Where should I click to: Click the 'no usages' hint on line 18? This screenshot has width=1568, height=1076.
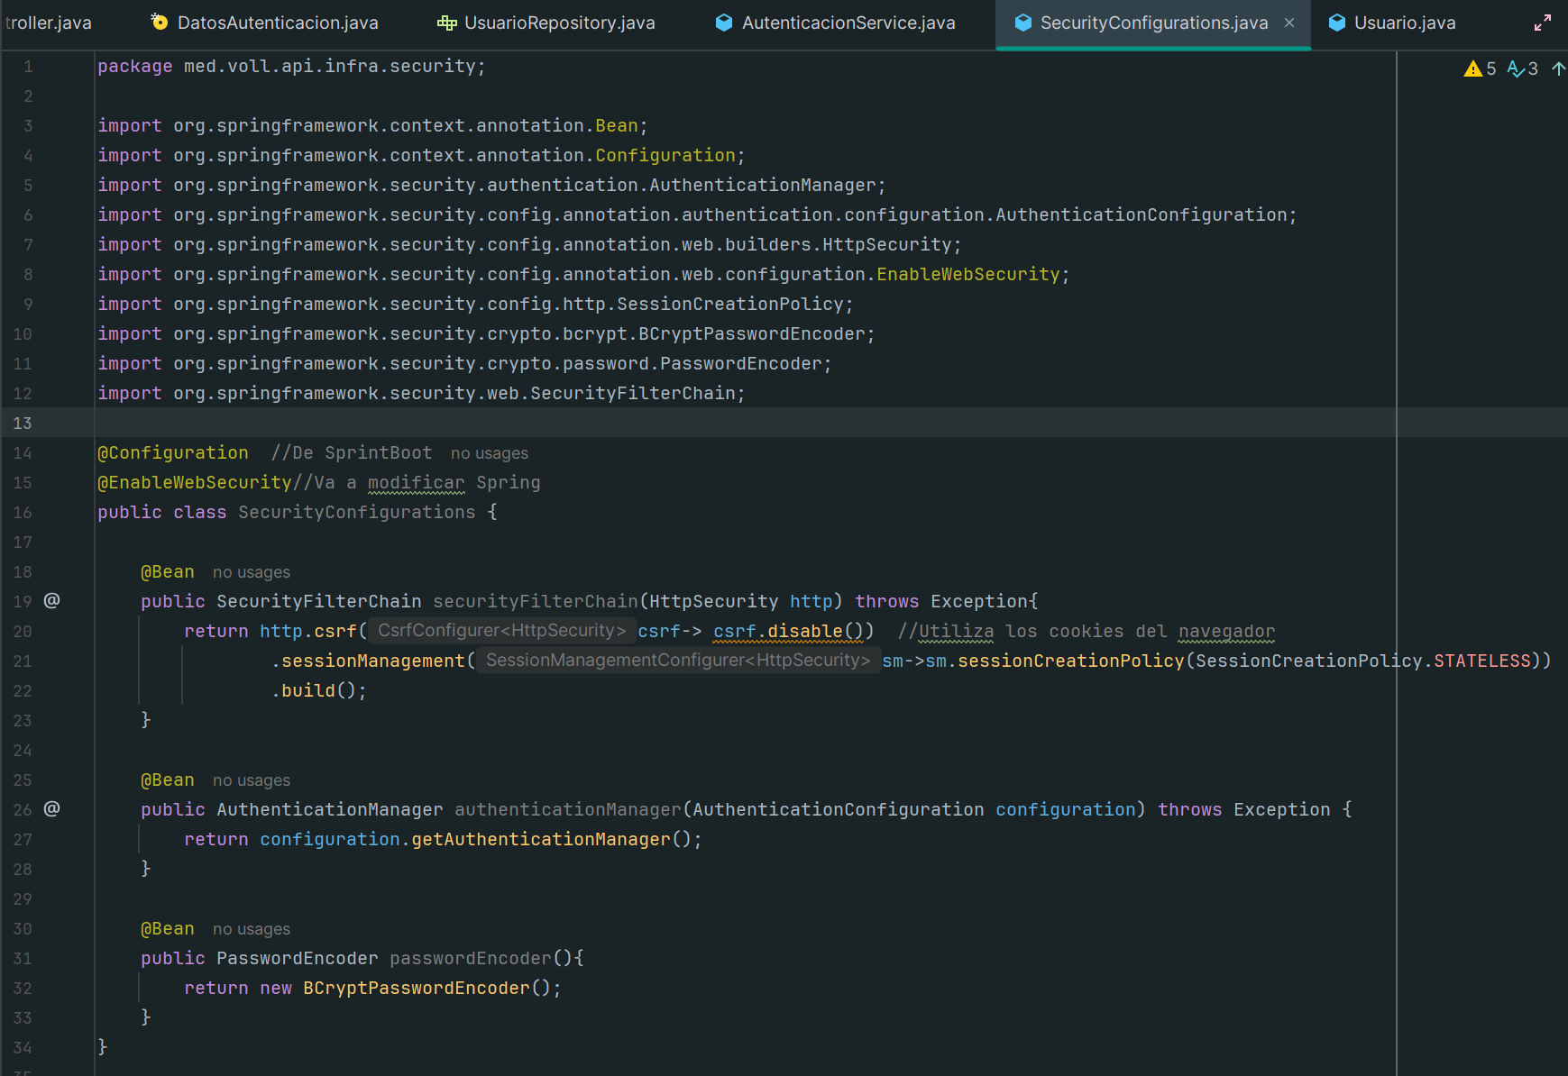(252, 572)
